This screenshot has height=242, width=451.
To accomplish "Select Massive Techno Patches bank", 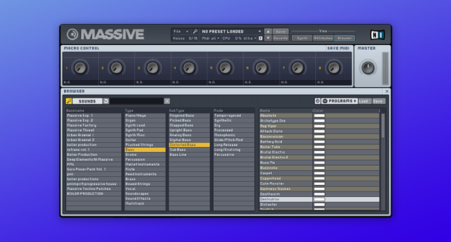I will (94, 188).
